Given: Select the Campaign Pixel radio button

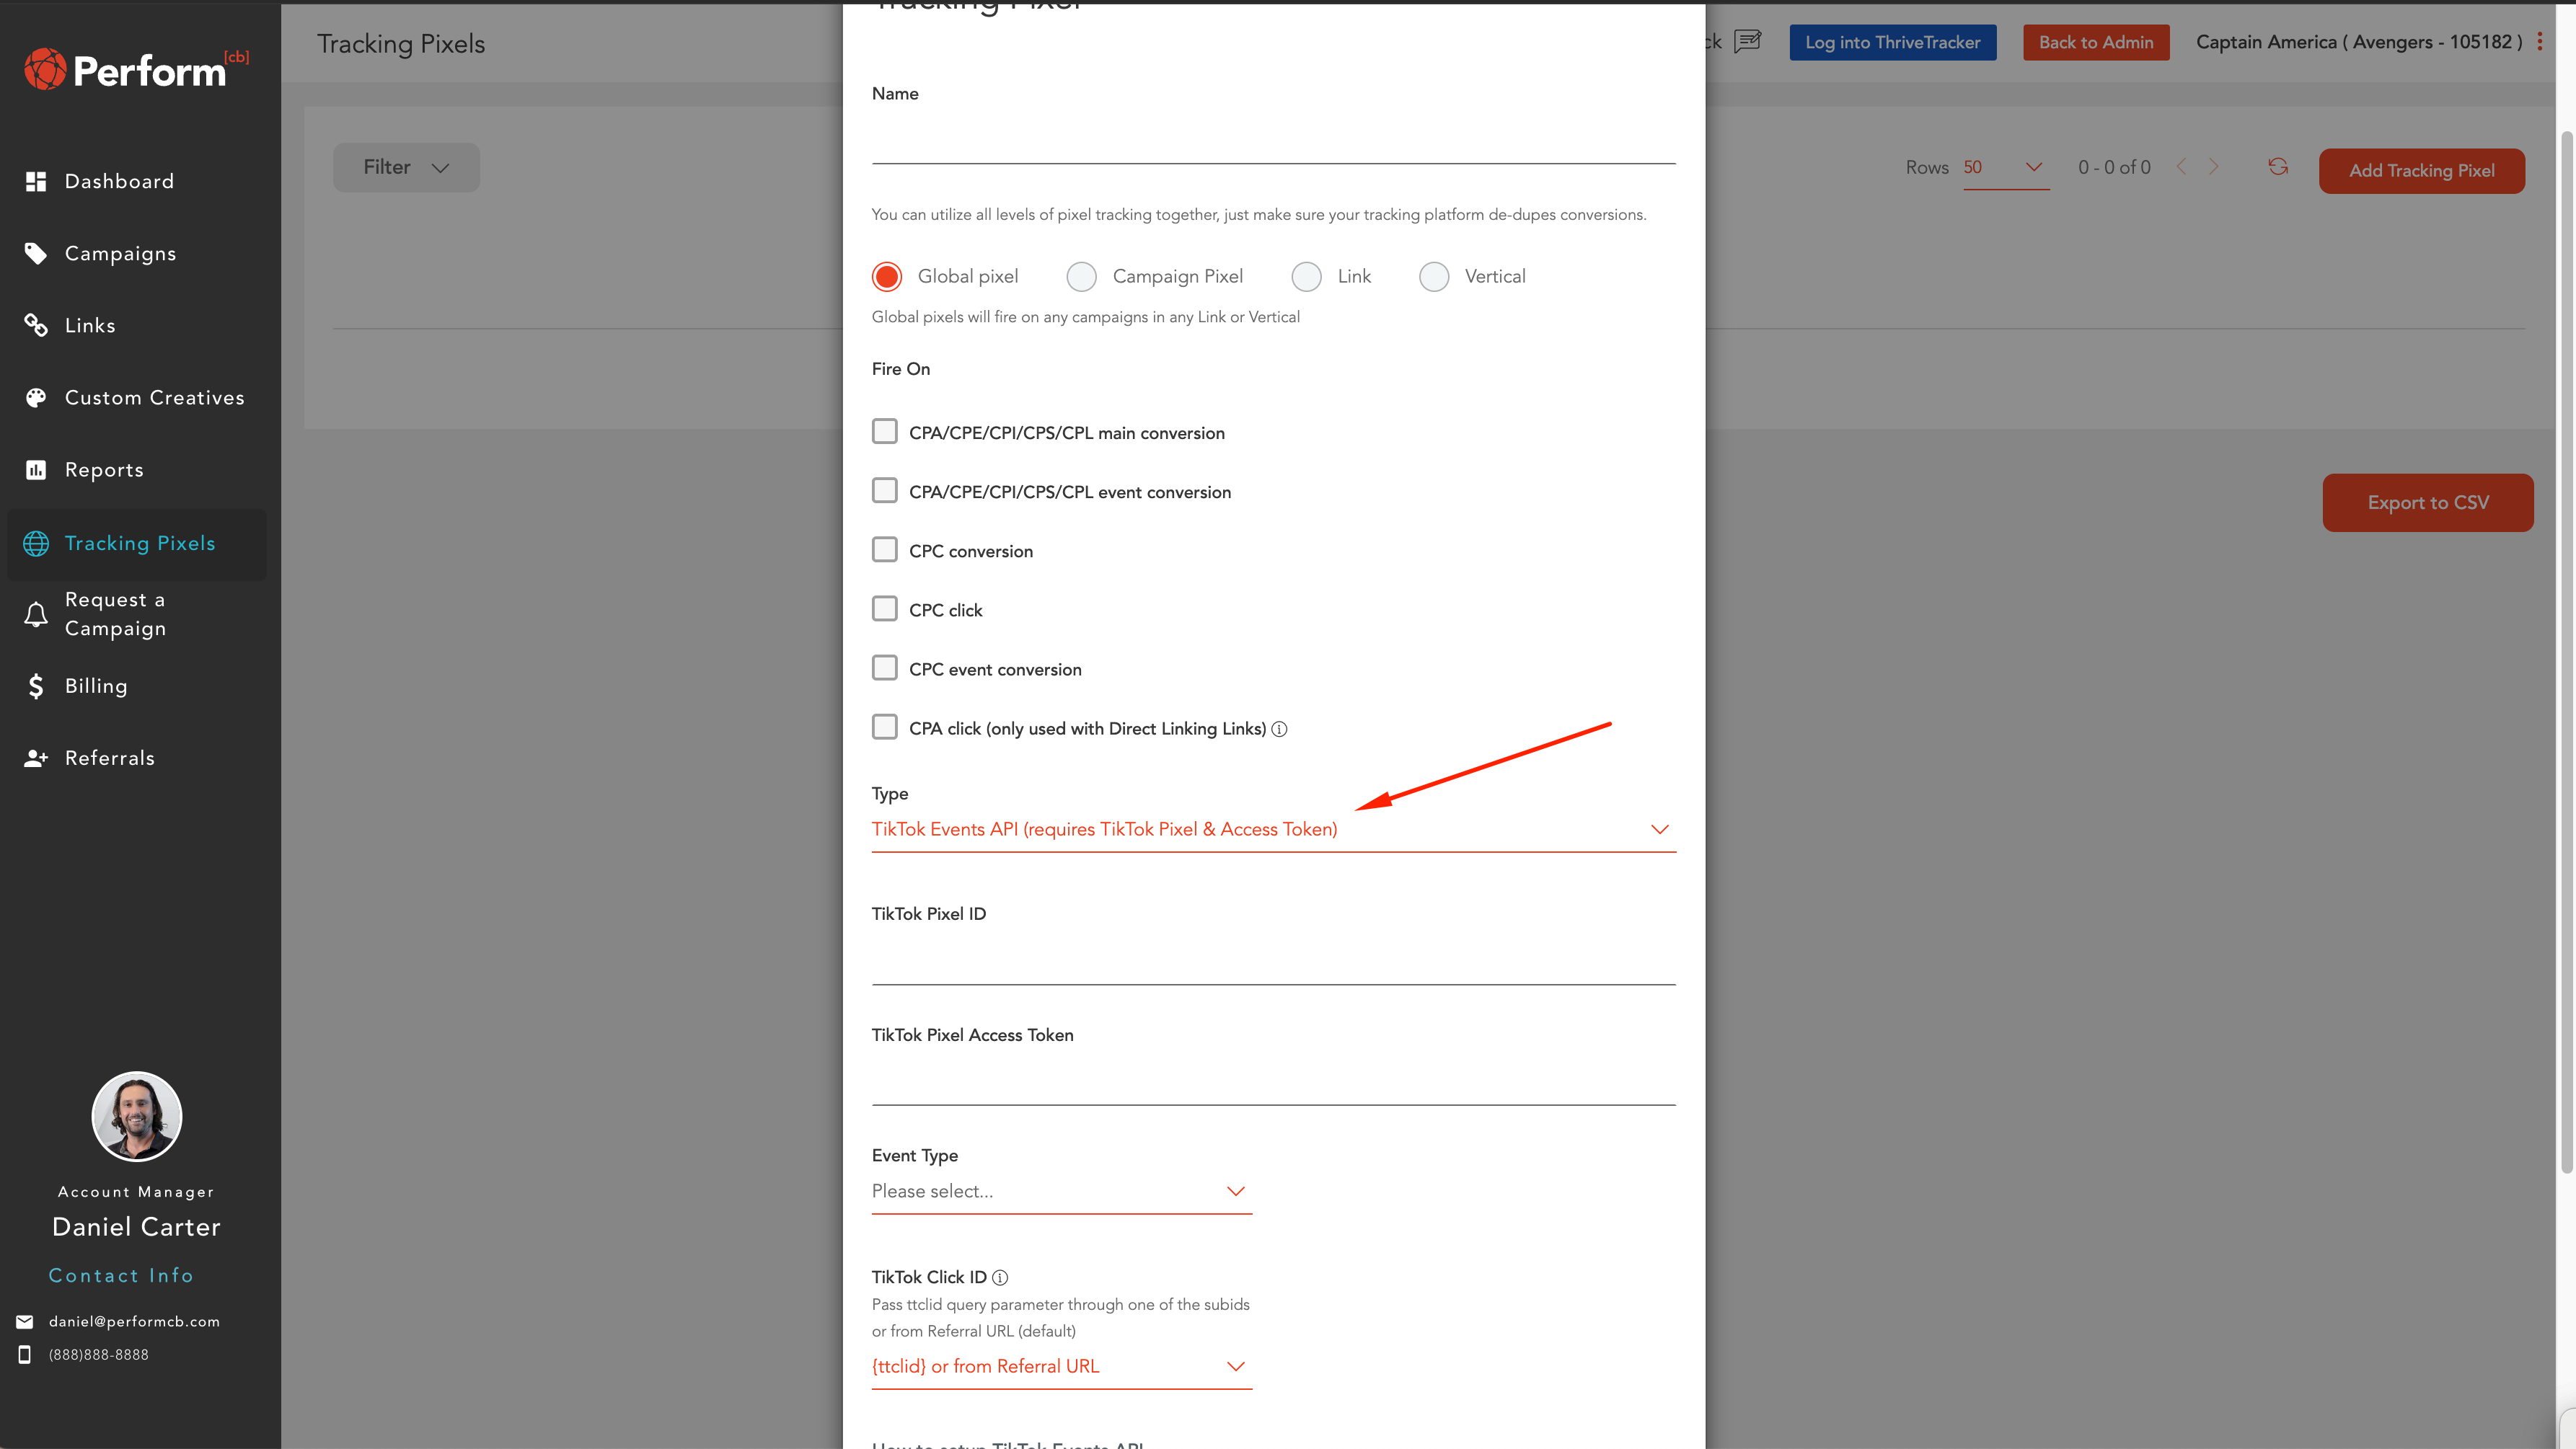Looking at the screenshot, I should tap(1081, 277).
